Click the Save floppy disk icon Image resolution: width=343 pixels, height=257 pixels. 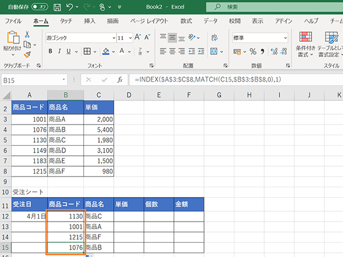click(x=57, y=7)
